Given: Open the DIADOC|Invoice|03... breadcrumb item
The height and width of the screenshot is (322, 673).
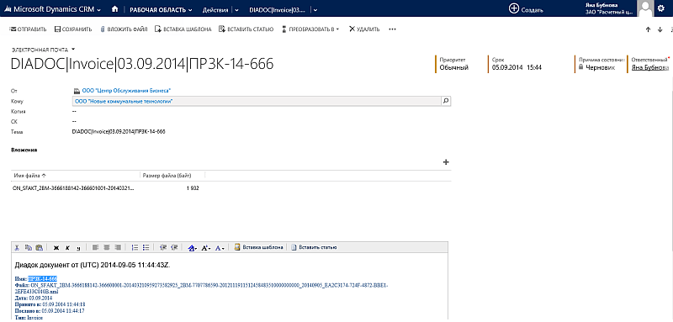Looking at the screenshot, I should 278,10.
